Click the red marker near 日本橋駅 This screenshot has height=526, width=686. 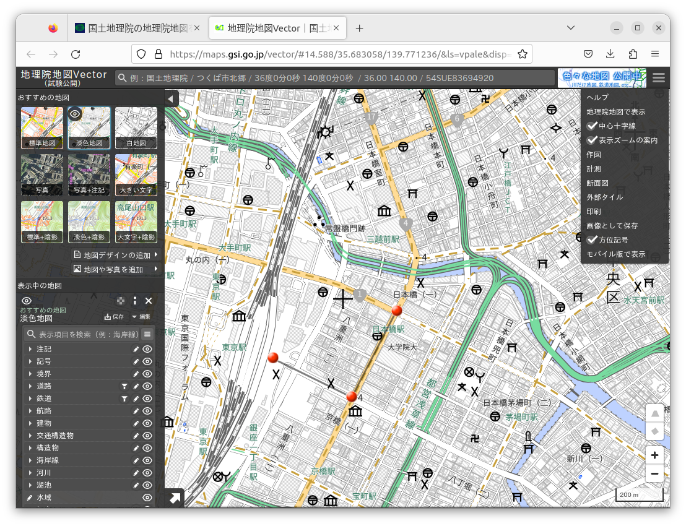397,311
